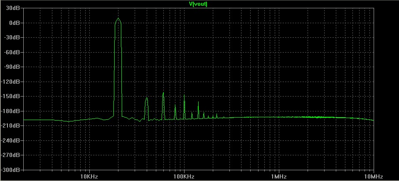Click the 100KHz frequency axis label
The width and height of the screenshot is (399, 181).
point(184,176)
